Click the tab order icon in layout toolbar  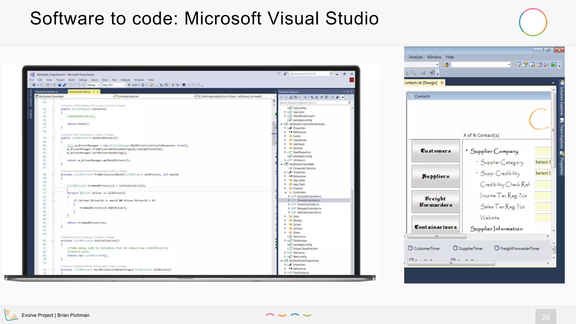[x=432, y=73]
